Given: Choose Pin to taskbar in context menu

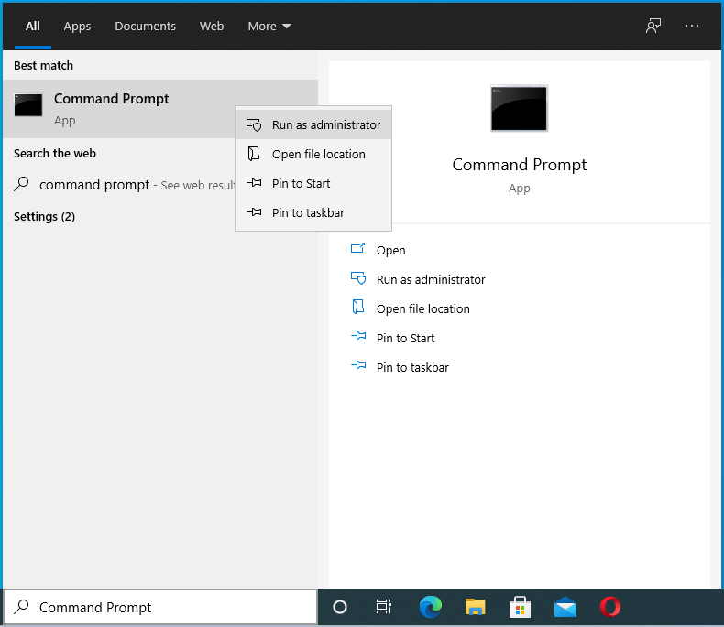Looking at the screenshot, I should pyautogui.click(x=308, y=212).
